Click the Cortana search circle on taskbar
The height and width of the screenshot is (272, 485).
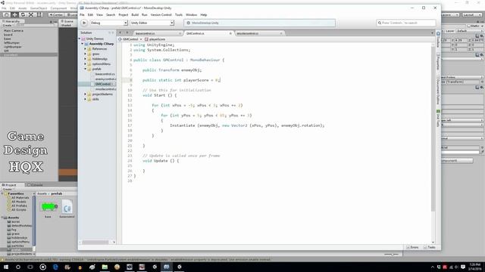pos(18,267)
